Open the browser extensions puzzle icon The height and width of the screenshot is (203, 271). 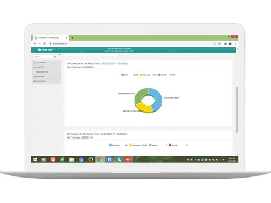coord(225,44)
